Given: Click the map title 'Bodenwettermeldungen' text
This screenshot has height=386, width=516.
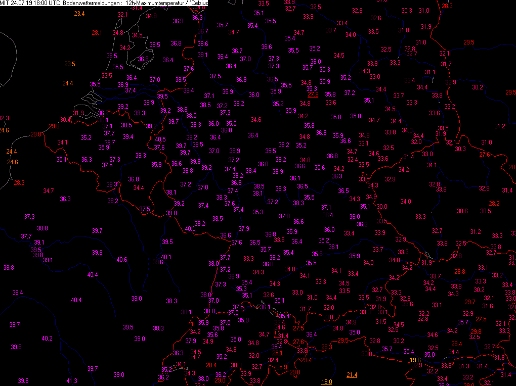Looking at the screenshot, I should [x=90, y=3].
